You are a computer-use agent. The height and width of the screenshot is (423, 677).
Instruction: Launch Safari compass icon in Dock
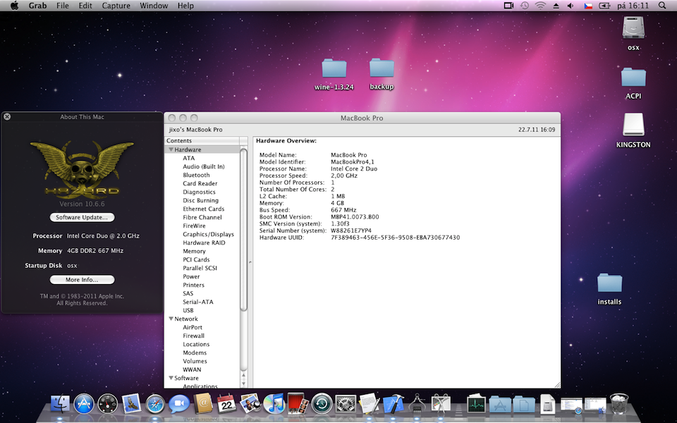coord(155,404)
